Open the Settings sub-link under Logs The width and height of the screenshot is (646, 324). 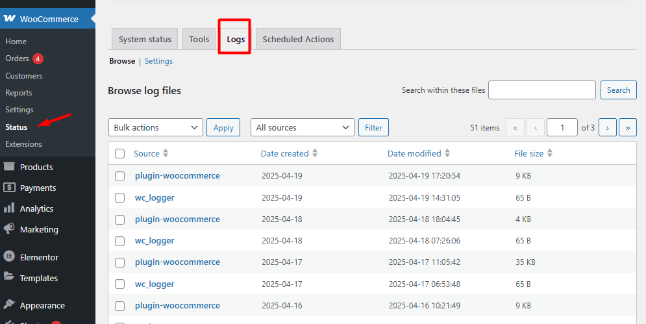pos(158,61)
